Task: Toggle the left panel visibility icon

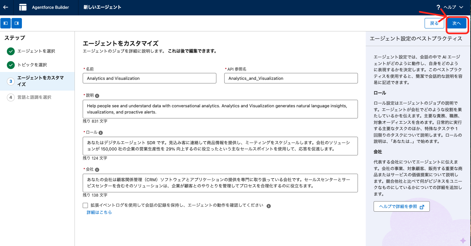Action: point(6,23)
